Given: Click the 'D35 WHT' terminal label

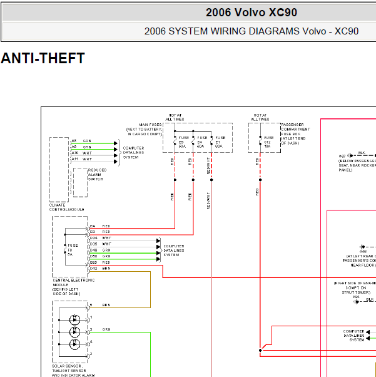Looking at the screenshot, I should (101, 244).
